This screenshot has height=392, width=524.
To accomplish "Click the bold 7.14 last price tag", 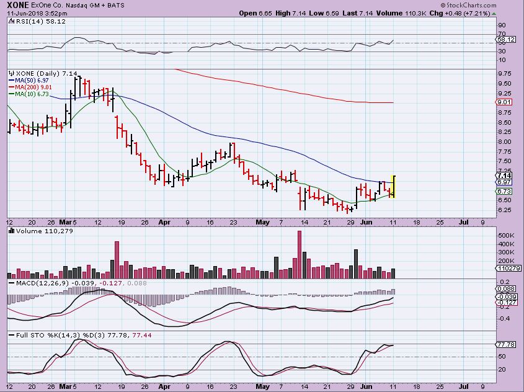I will click(504, 176).
